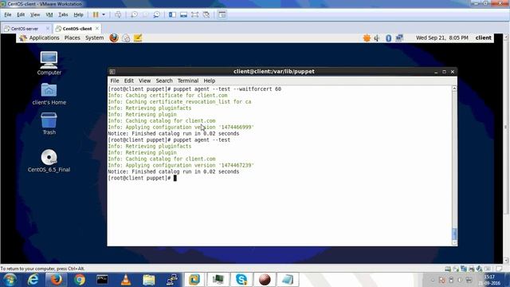The width and height of the screenshot is (510, 287).
Task: Close the CentOS-client tab
Action: 97,29
